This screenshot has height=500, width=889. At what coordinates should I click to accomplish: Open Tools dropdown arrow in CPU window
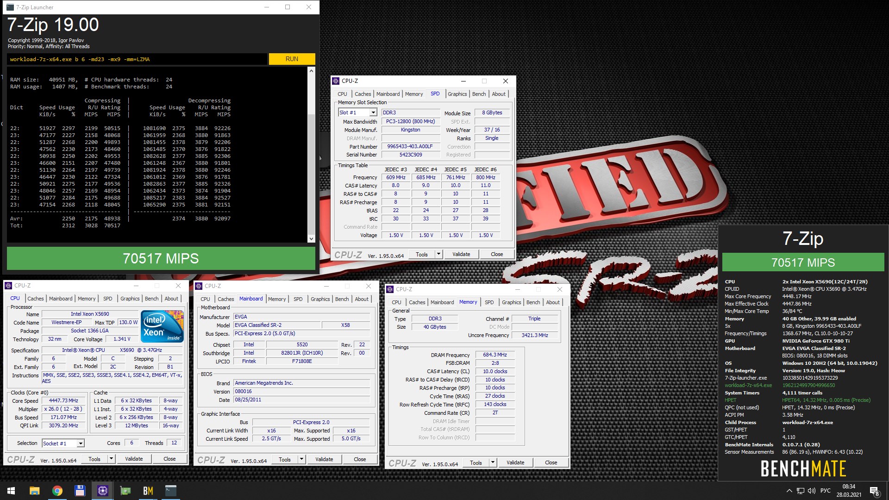[x=111, y=459]
